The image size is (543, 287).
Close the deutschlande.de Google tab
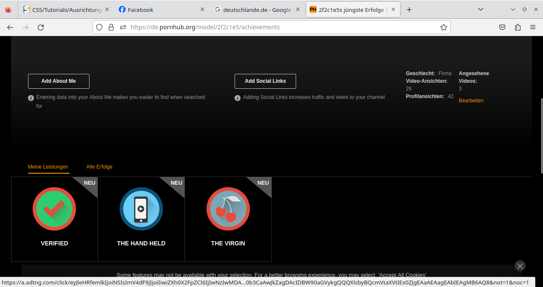297,9
